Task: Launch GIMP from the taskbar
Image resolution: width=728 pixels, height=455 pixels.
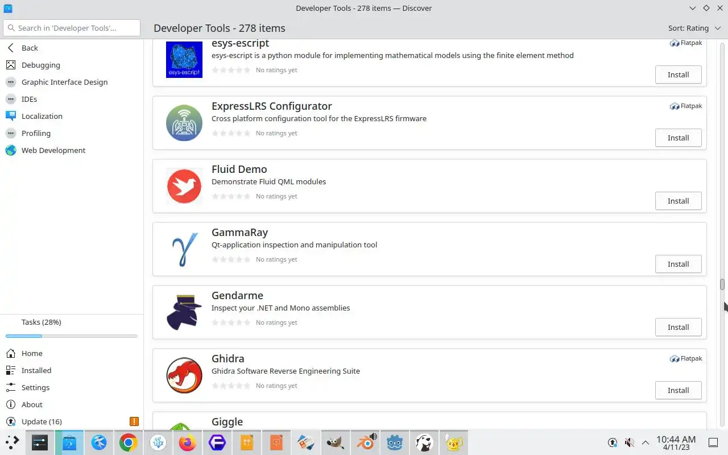Action: tap(336, 442)
